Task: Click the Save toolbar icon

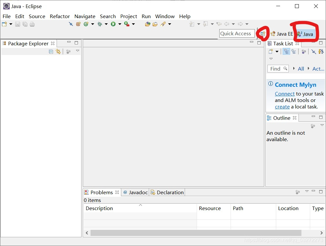Action: tap(18, 24)
